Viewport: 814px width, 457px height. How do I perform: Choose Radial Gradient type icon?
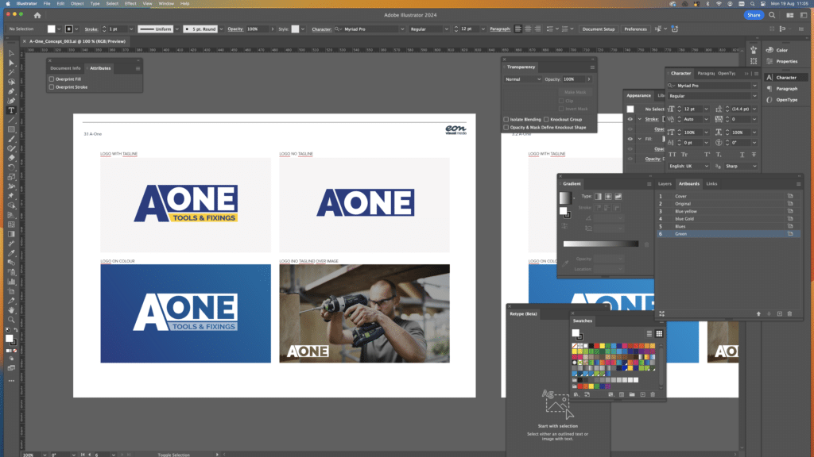[608, 197]
